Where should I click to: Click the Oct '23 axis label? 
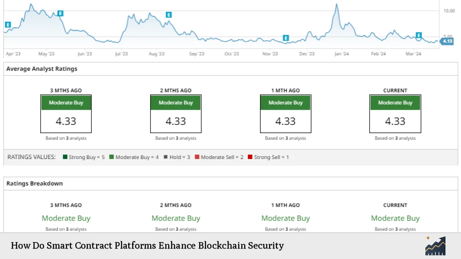pyautogui.click(x=232, y=54)
